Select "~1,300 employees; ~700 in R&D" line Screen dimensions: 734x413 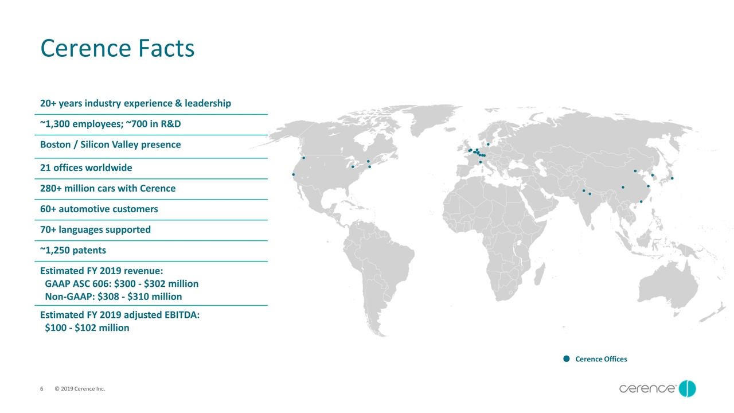pyautogui.click(x=110, y=124)
